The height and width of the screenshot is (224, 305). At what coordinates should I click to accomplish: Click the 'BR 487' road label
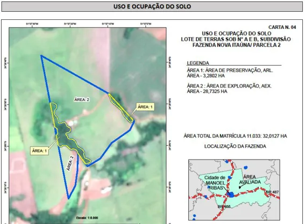pyautogui.click(x=272, y=192)
